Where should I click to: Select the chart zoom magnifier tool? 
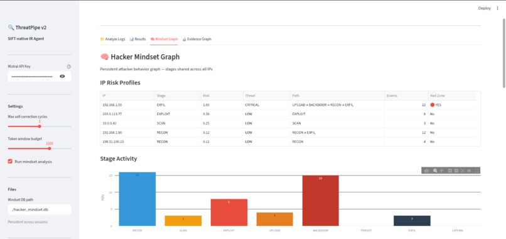pos(435,170)
